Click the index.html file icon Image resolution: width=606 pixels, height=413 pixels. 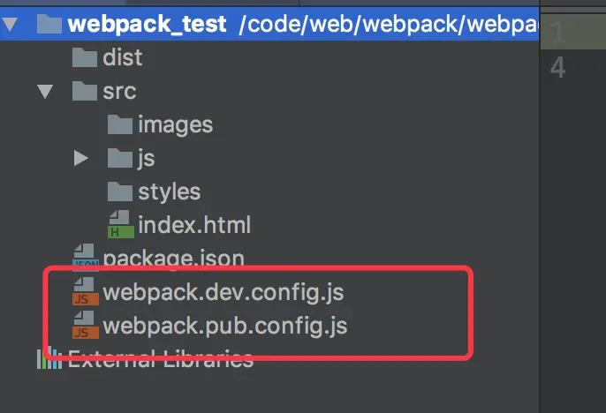tap(121, 224)
